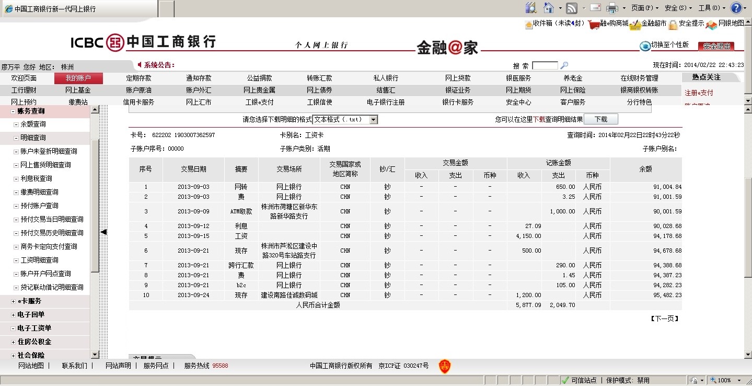Open the 工行理财 menu item

coord(24,90)
